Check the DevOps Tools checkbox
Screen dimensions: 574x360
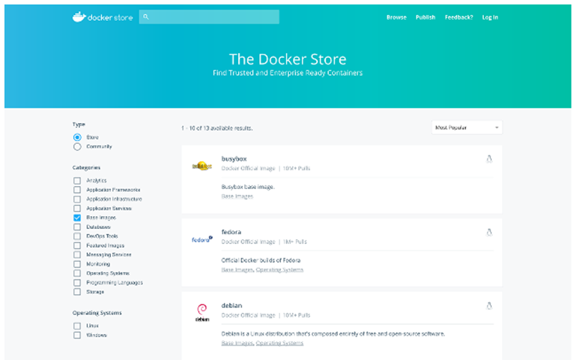pyautogui.click(x=77, y=236)
